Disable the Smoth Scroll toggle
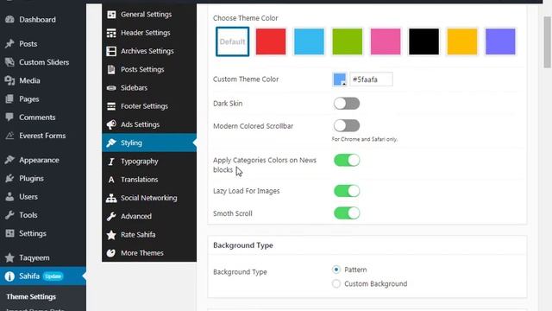This screenshot has width=552, height=311. point(347,213)
